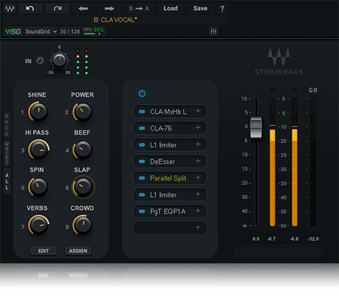The image size is (339, 300).
Task: Switch to the RACK view tab
Action: (7, 125)
